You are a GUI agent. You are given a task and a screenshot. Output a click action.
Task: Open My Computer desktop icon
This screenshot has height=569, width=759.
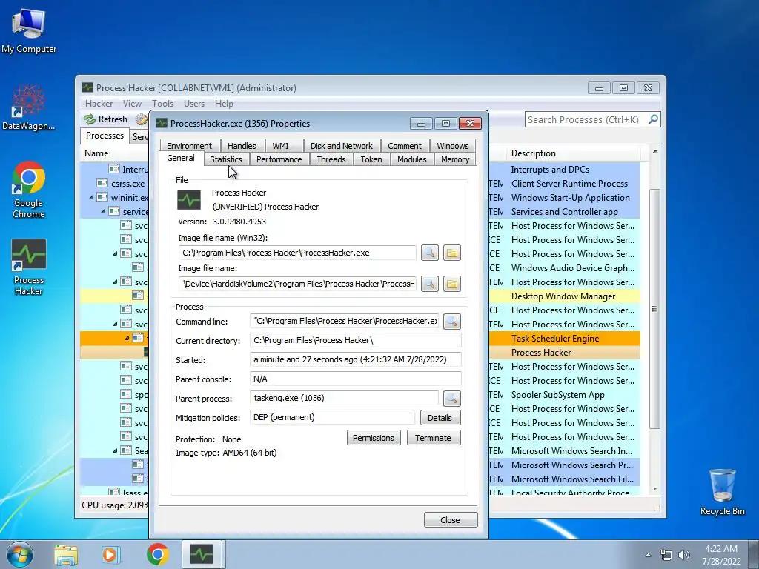coord(29,31)
